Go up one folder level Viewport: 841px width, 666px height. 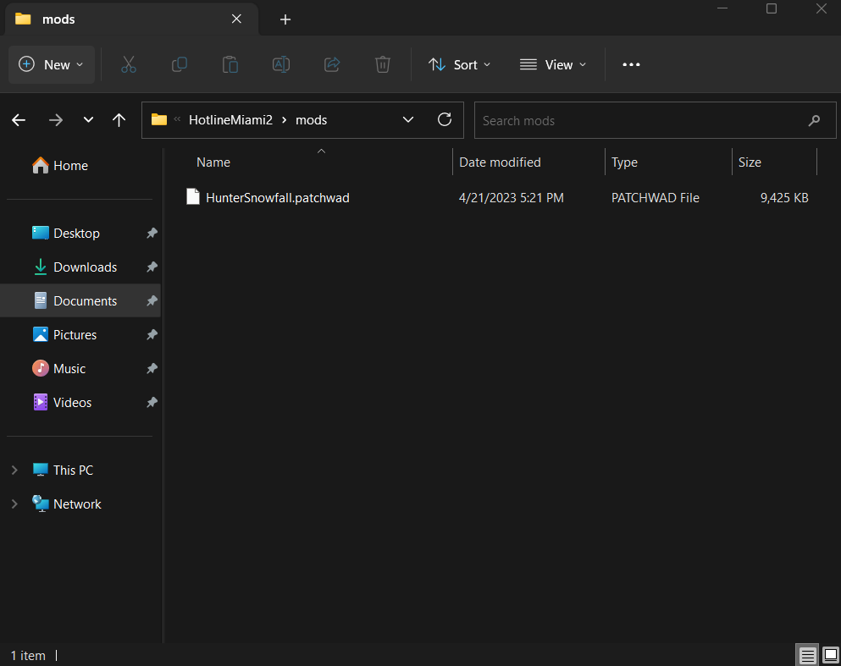pos(119,120)
